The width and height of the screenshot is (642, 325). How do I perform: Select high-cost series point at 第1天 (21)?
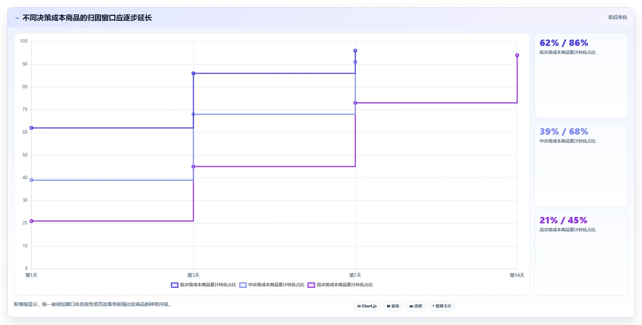tap(32, 221)
